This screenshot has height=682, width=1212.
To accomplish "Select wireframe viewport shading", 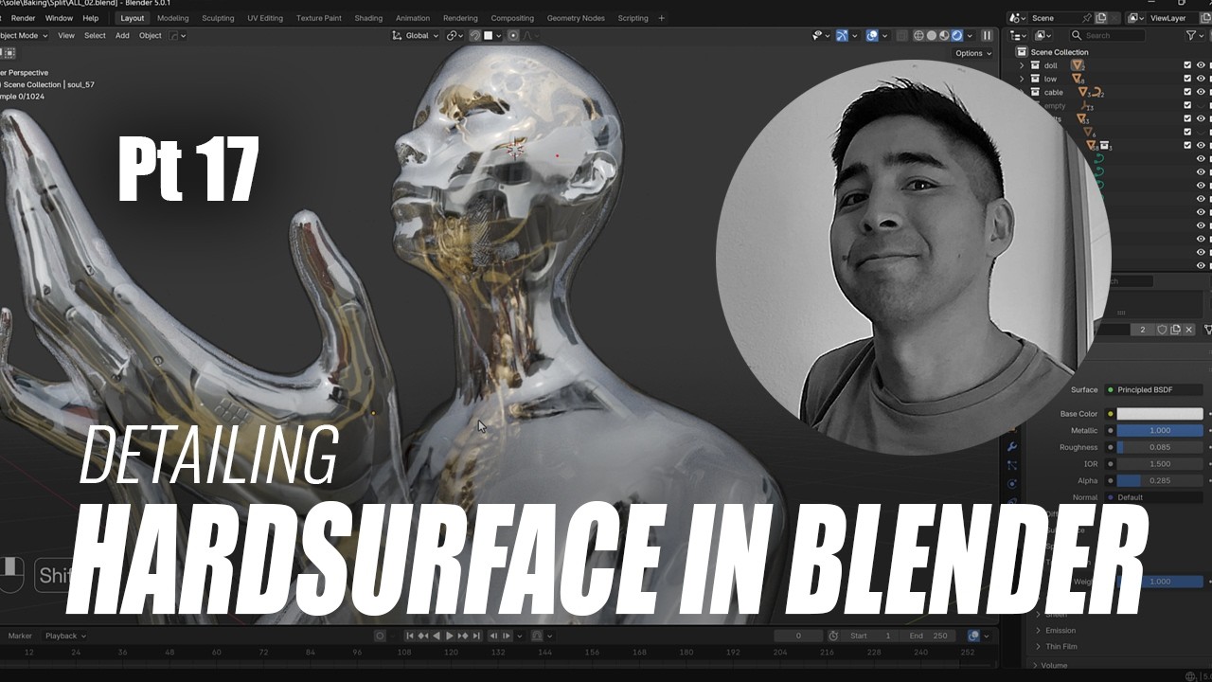I will 918,36.
